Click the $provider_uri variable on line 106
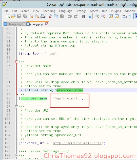Viewport: 137px width, 160px height. (31, 143)
